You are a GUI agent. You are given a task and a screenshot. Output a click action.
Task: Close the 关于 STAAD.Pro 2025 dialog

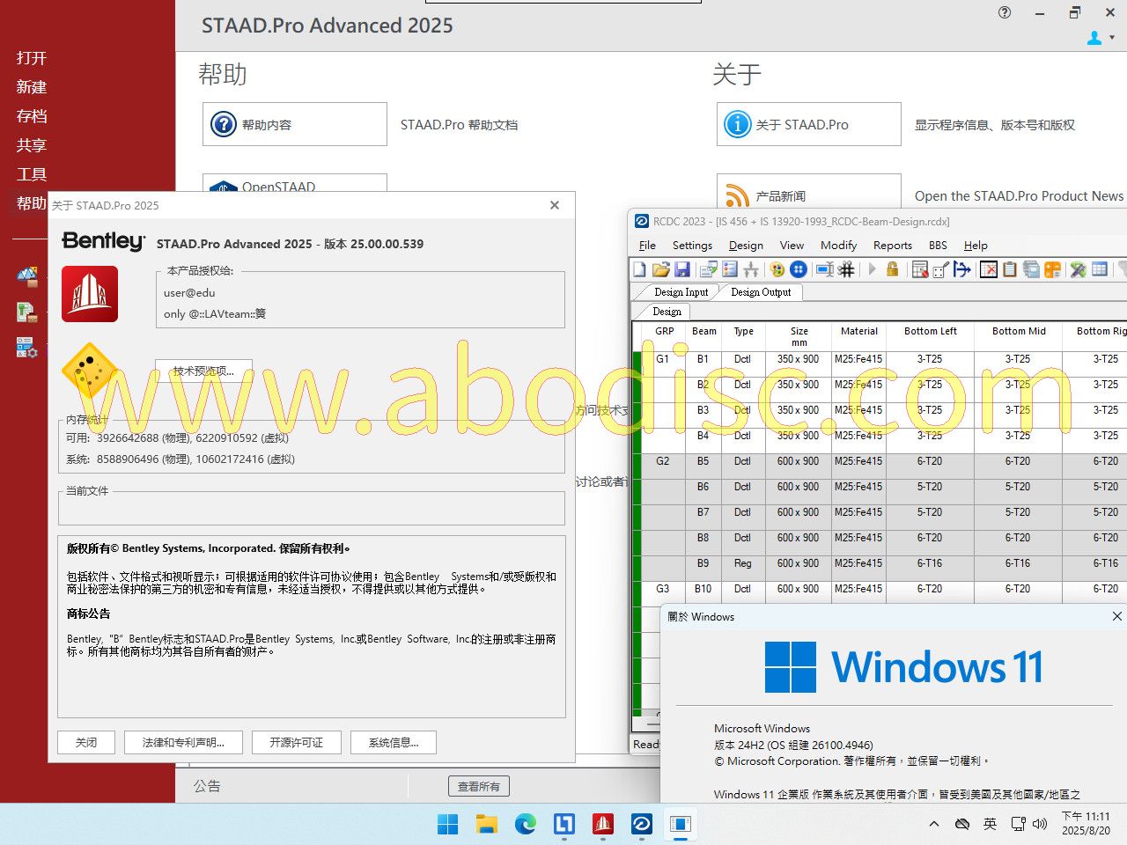[555, 205]
